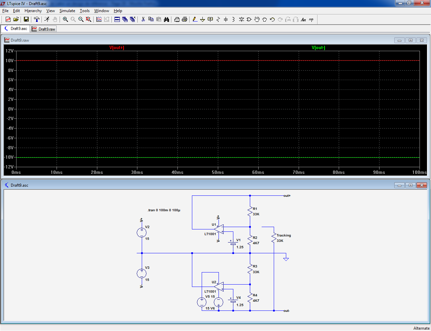The image size is (431, 331).
Task: Select the Label Net tool
Action: tap(210, 20)
